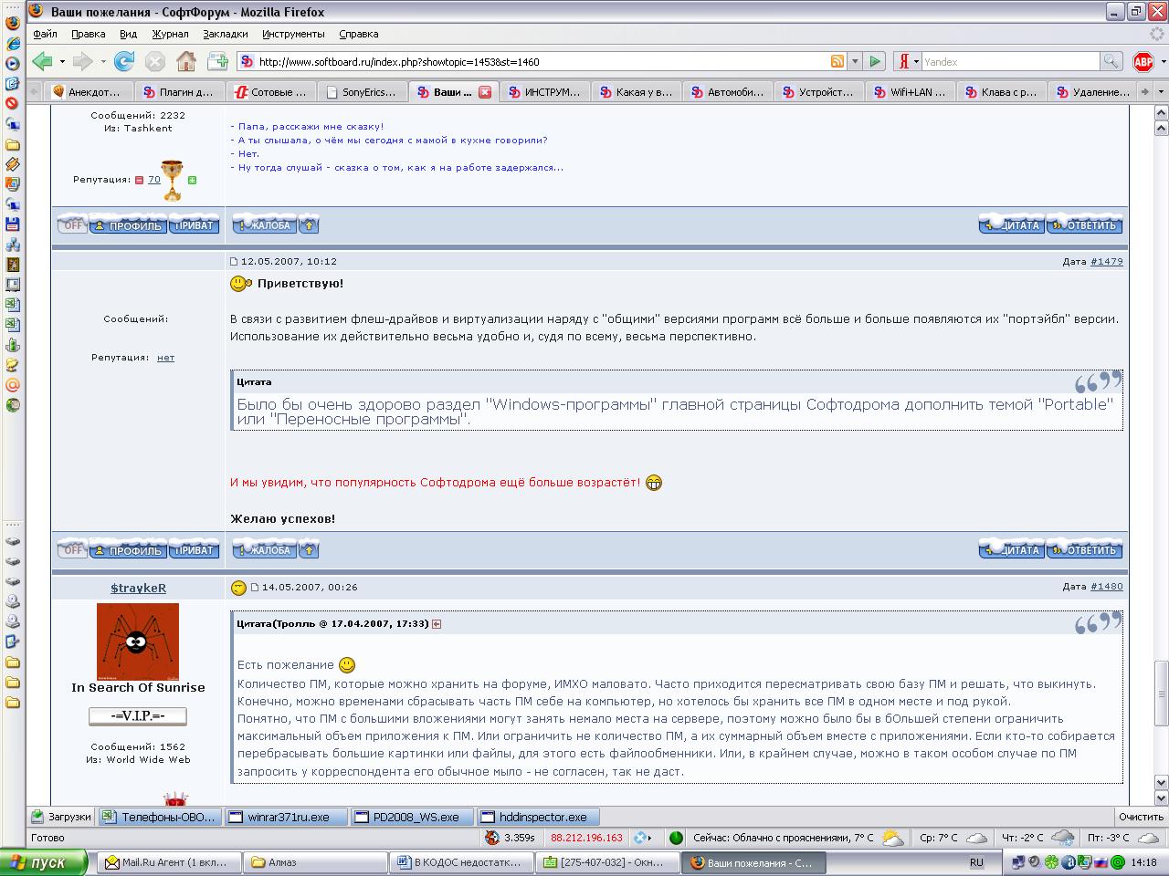Screen dimensions: 1169x876
Task: Click the search magnifier in Yandex box
Action: (x=1111, y=62)
